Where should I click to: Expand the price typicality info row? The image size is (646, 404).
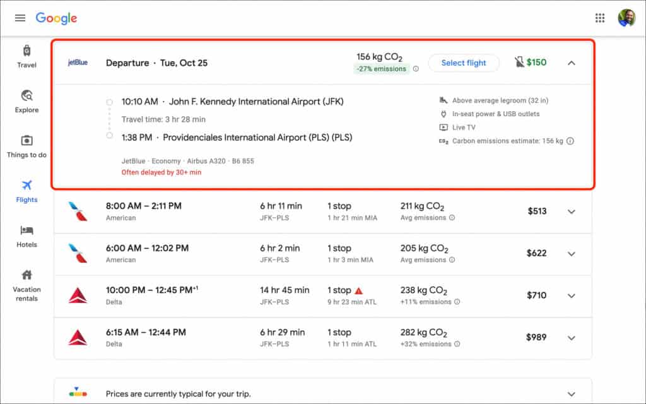(572, 394)
